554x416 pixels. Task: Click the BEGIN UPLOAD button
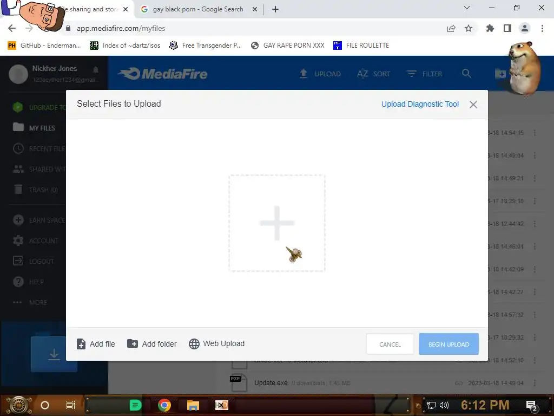pyautogui.click(x=449, y=344)
